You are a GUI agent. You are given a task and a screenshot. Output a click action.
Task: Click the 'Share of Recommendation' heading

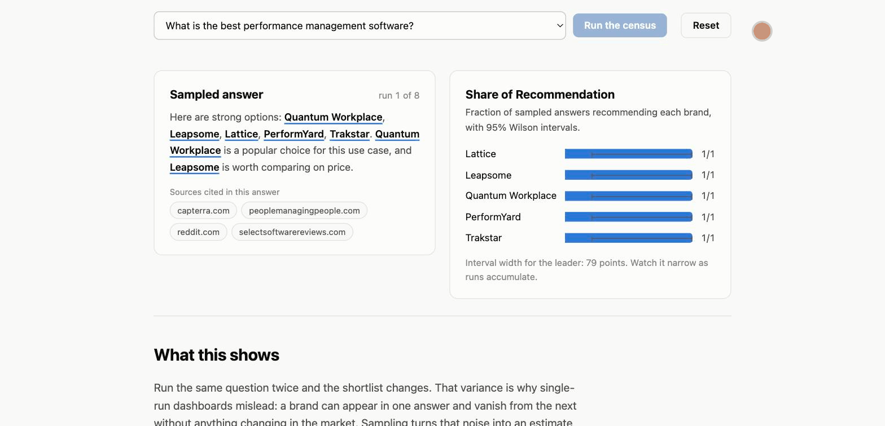point(540,95)
